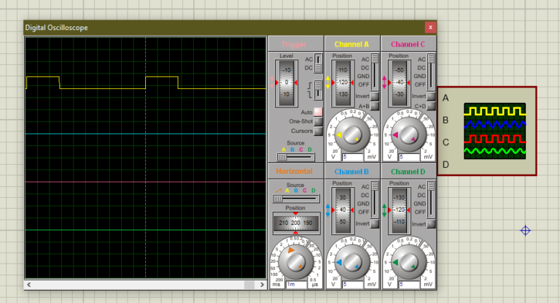Click Channel C coupling mode slider
The height and width of the screenshot is (303, 560).
[431, 72]
